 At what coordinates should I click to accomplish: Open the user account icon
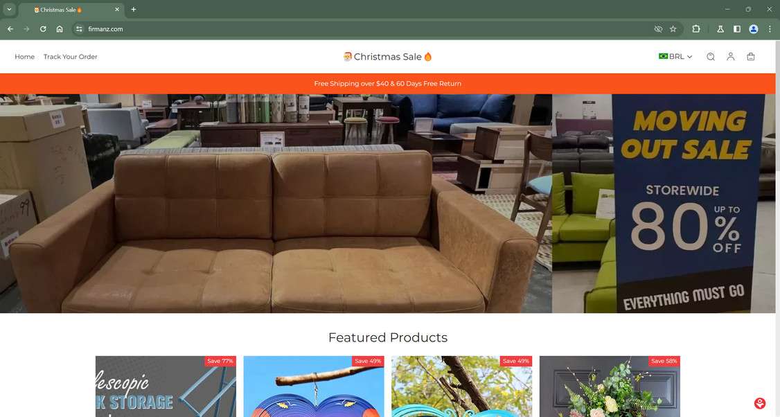click(730, 57)
